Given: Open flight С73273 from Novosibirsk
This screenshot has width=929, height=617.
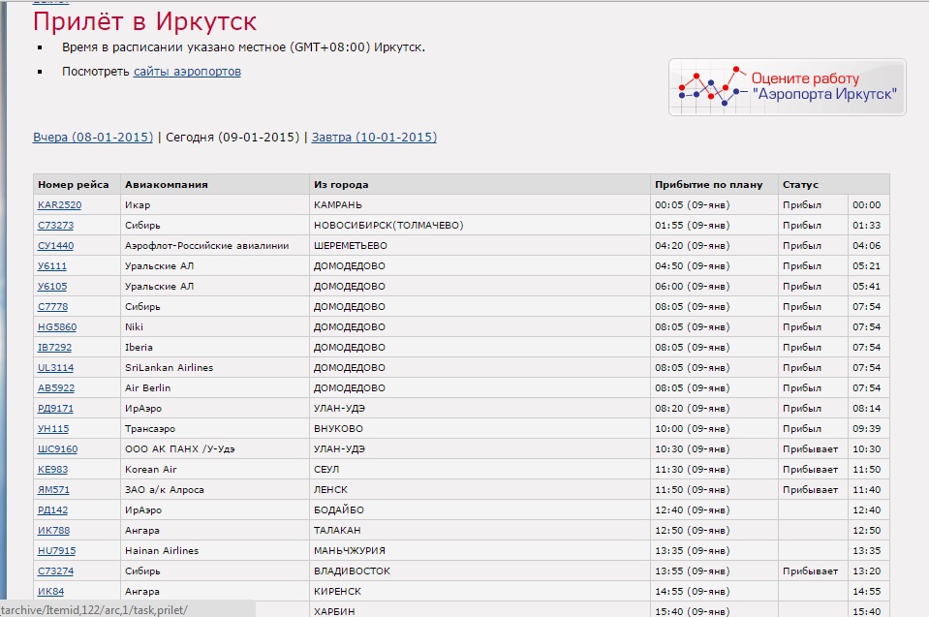Looking at the screenshot, I should [x=55, y=226].
